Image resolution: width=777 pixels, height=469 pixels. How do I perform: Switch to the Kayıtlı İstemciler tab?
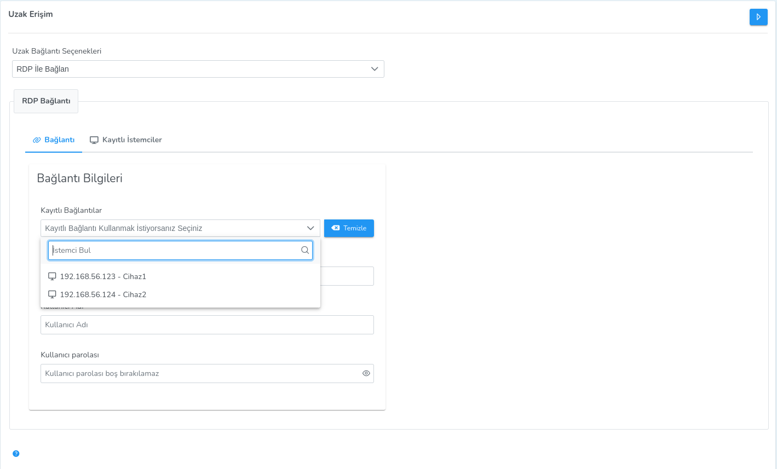(132, 140)
